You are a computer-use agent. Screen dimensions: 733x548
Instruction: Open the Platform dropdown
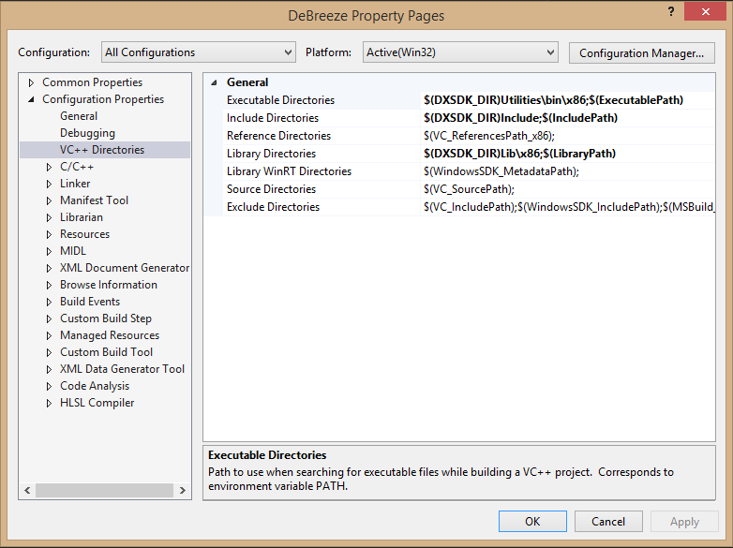click(x=459, y=52)
